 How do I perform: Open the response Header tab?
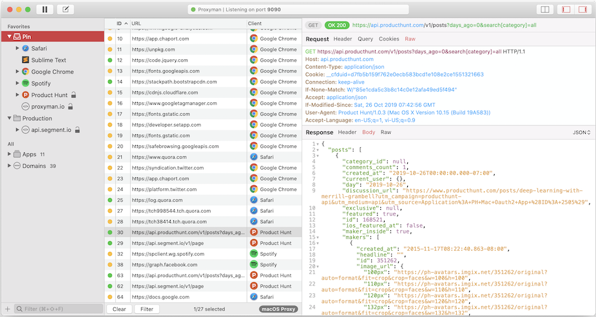point(347,132)
